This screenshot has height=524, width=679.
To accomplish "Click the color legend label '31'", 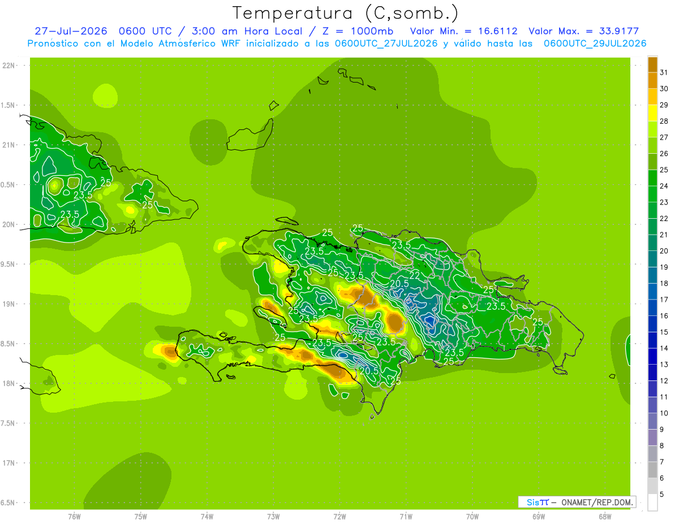I will point(664,72).
